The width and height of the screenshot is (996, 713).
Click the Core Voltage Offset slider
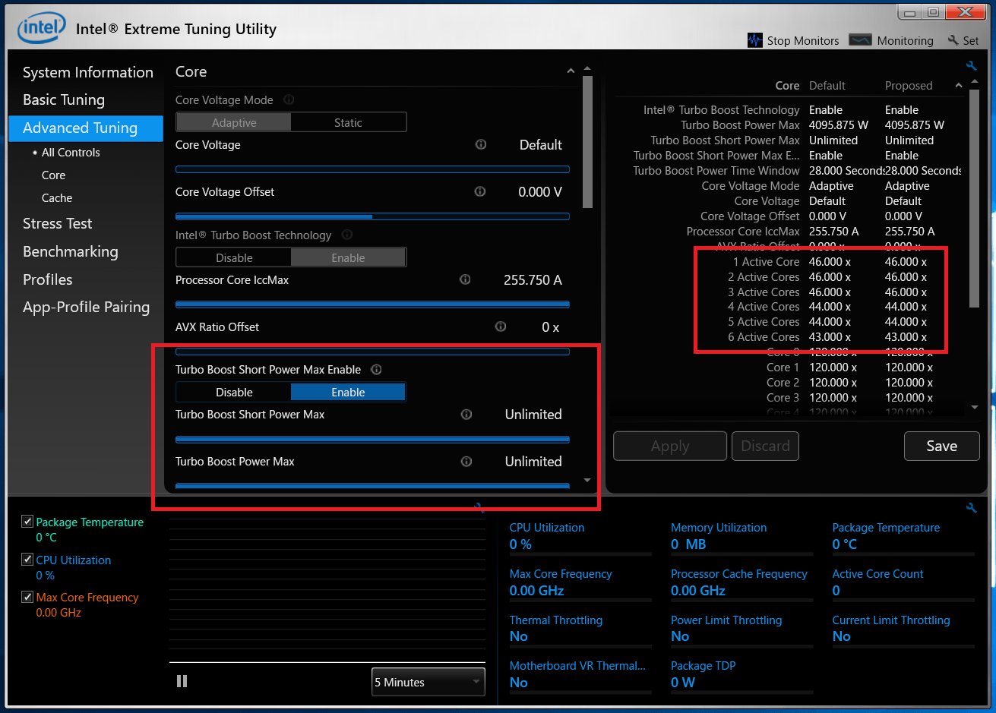pyautogui.click(x=372, y=216)
